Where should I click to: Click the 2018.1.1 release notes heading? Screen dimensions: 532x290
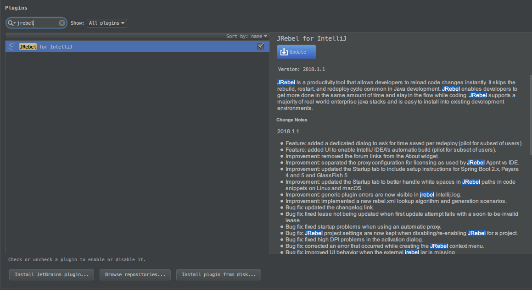pyautogui.click(x=288, y=131)
